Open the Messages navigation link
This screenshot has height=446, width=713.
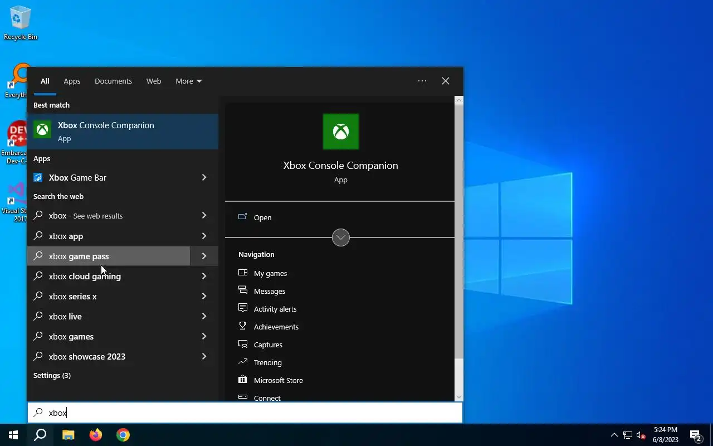coord(269,291)
